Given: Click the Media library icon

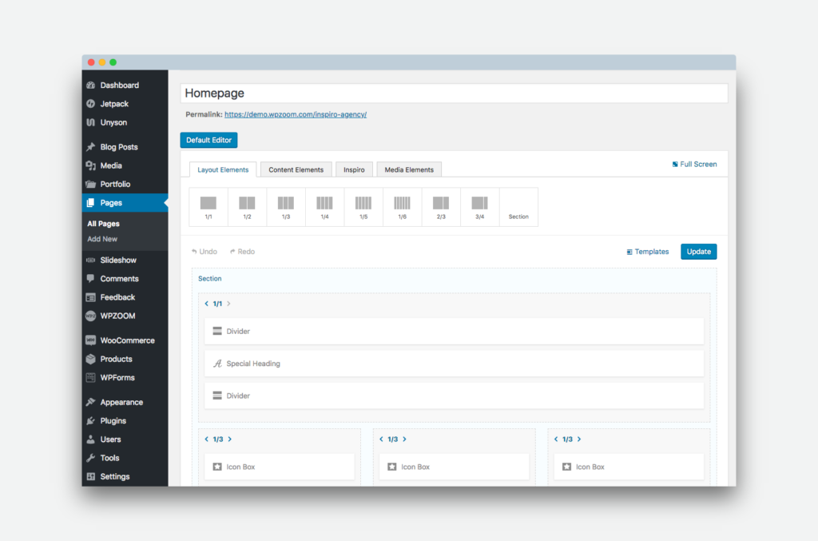Looking at the screenshot, I should (x=91, y=165).
